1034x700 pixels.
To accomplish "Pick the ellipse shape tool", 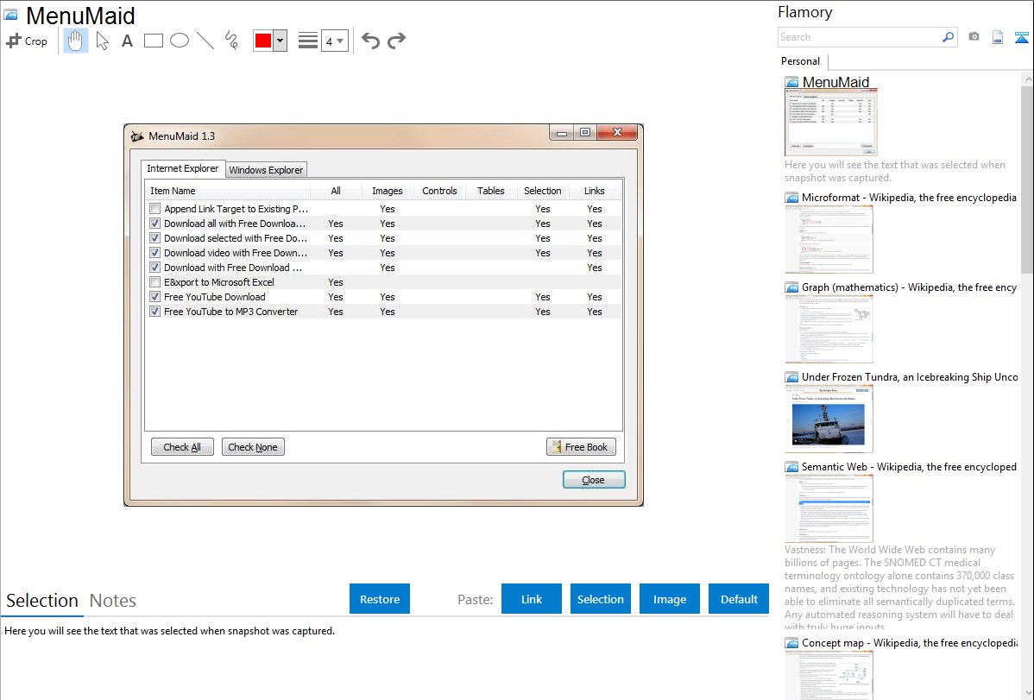I will coord(180,41).
